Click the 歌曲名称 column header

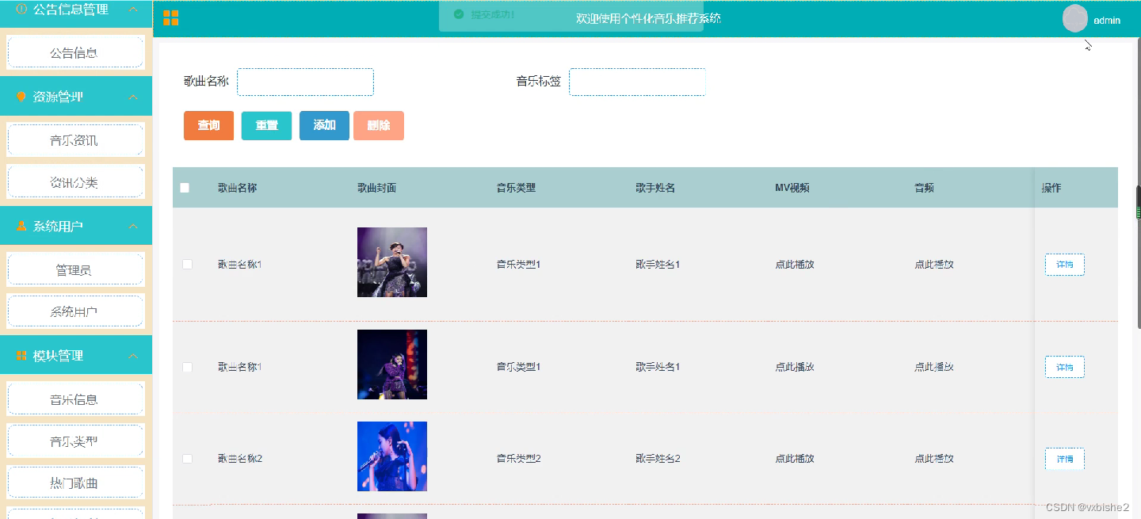pyautogui.click(x=238, y=188)
